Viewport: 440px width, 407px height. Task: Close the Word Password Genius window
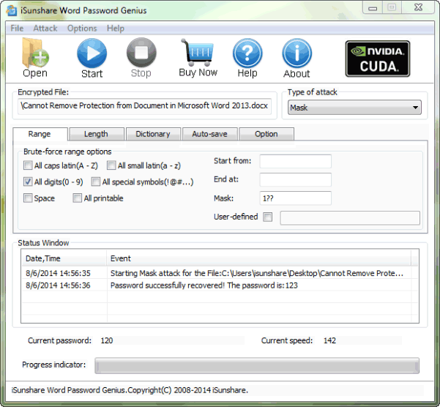click(x=418, y=7)
